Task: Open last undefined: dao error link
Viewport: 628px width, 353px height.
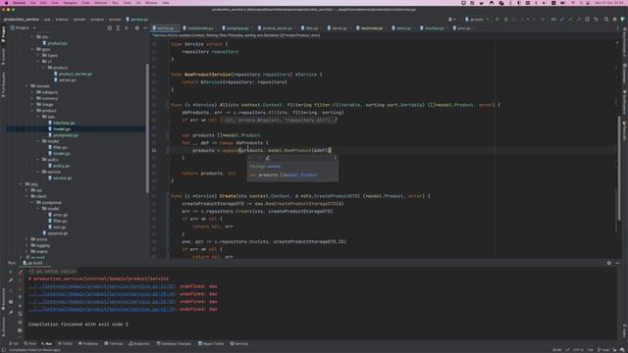Action: (x=102, y=310)
